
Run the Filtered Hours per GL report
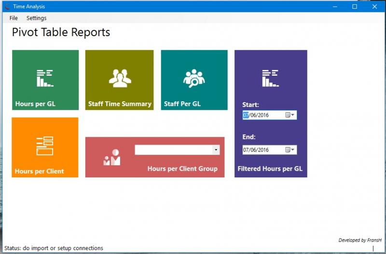(270, 169)
